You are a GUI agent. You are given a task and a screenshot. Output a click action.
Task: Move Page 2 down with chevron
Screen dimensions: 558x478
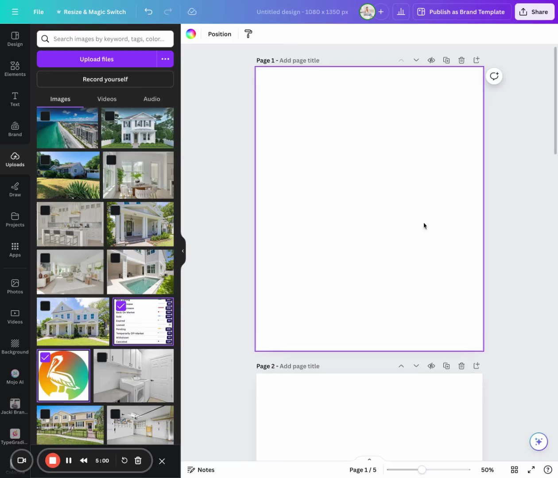pyautogui.click(x=416, y=366)
